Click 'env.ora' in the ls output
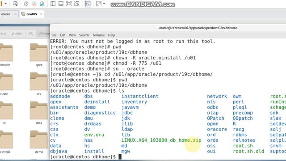286x161 pixels. (x=94, y=135)
